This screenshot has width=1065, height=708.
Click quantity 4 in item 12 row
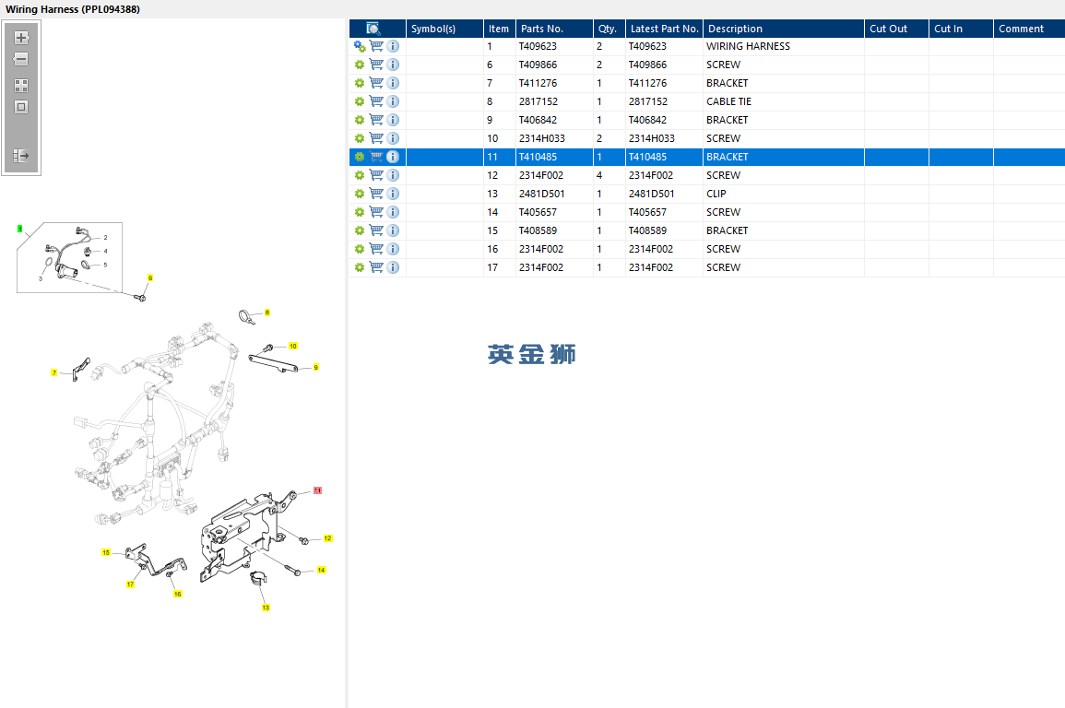pyautogui.click(x=599, y=175)
